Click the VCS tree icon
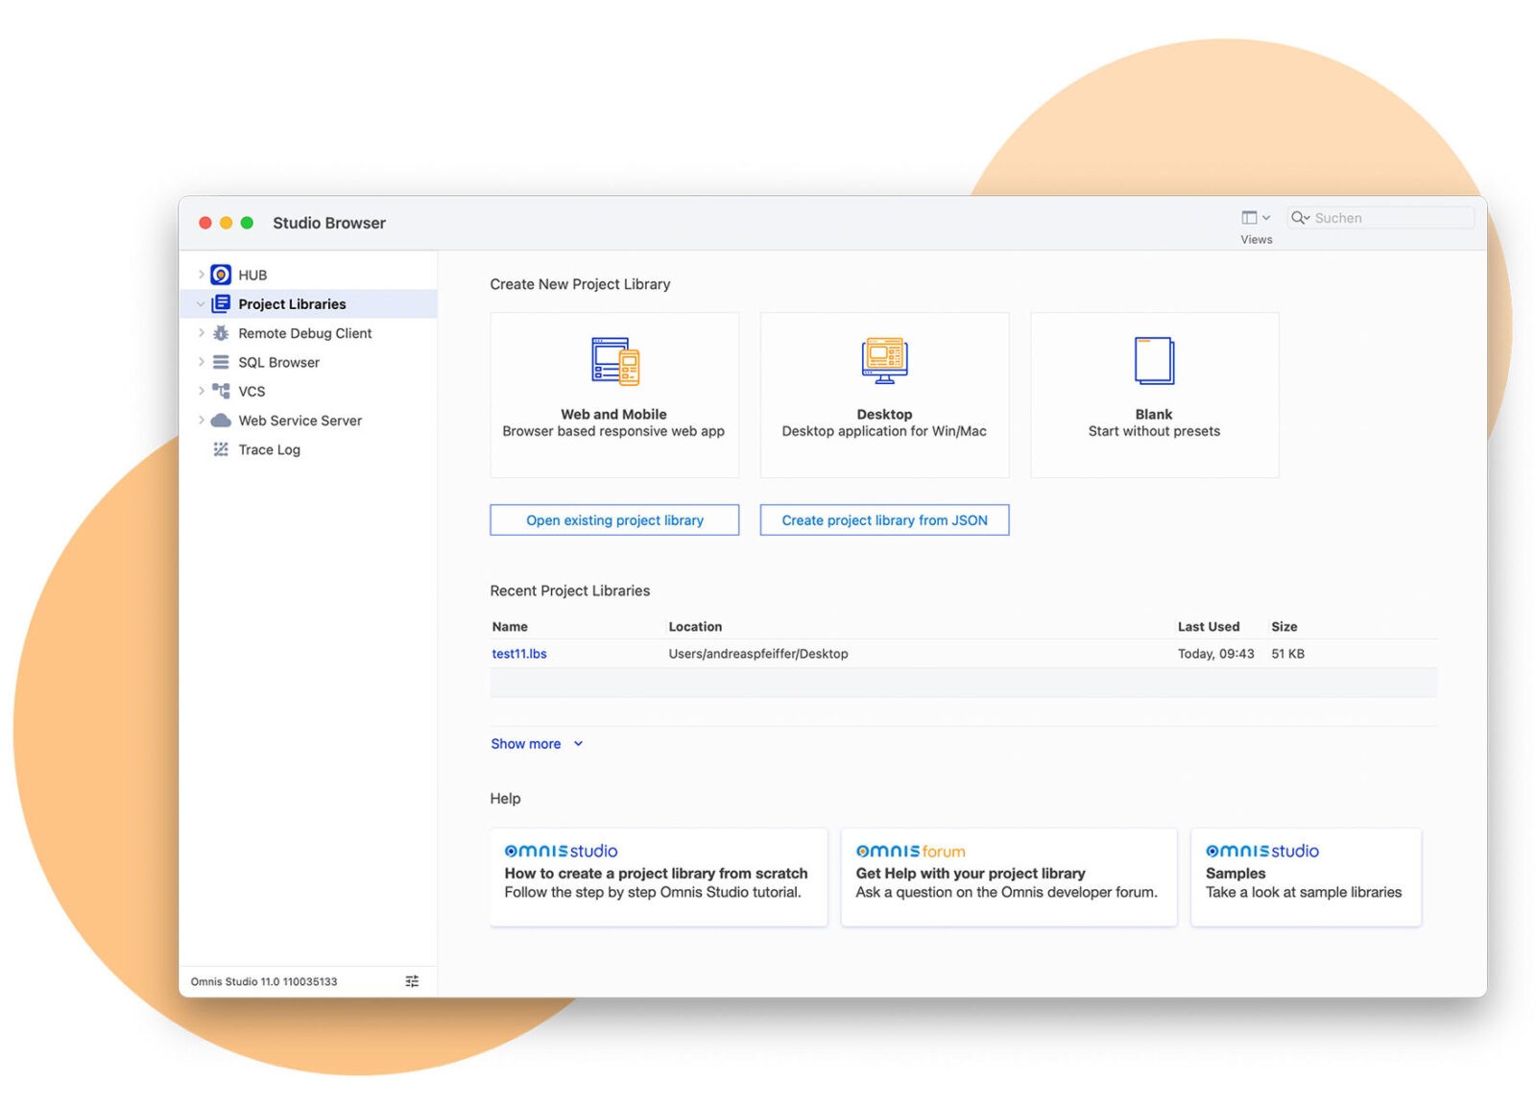This screenshot has width=1536, height=1106. 221,391
